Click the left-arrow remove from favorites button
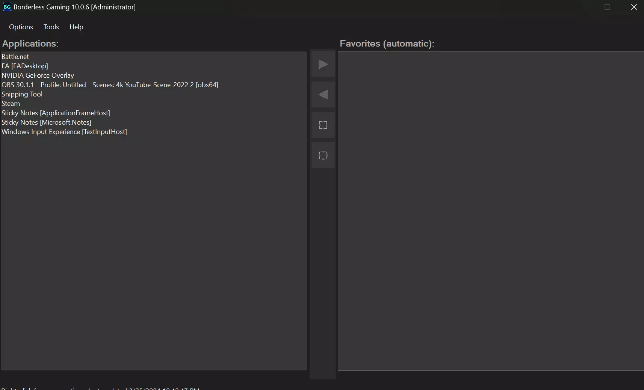Screen dimensions: 644x390 [x=323, y=95]
